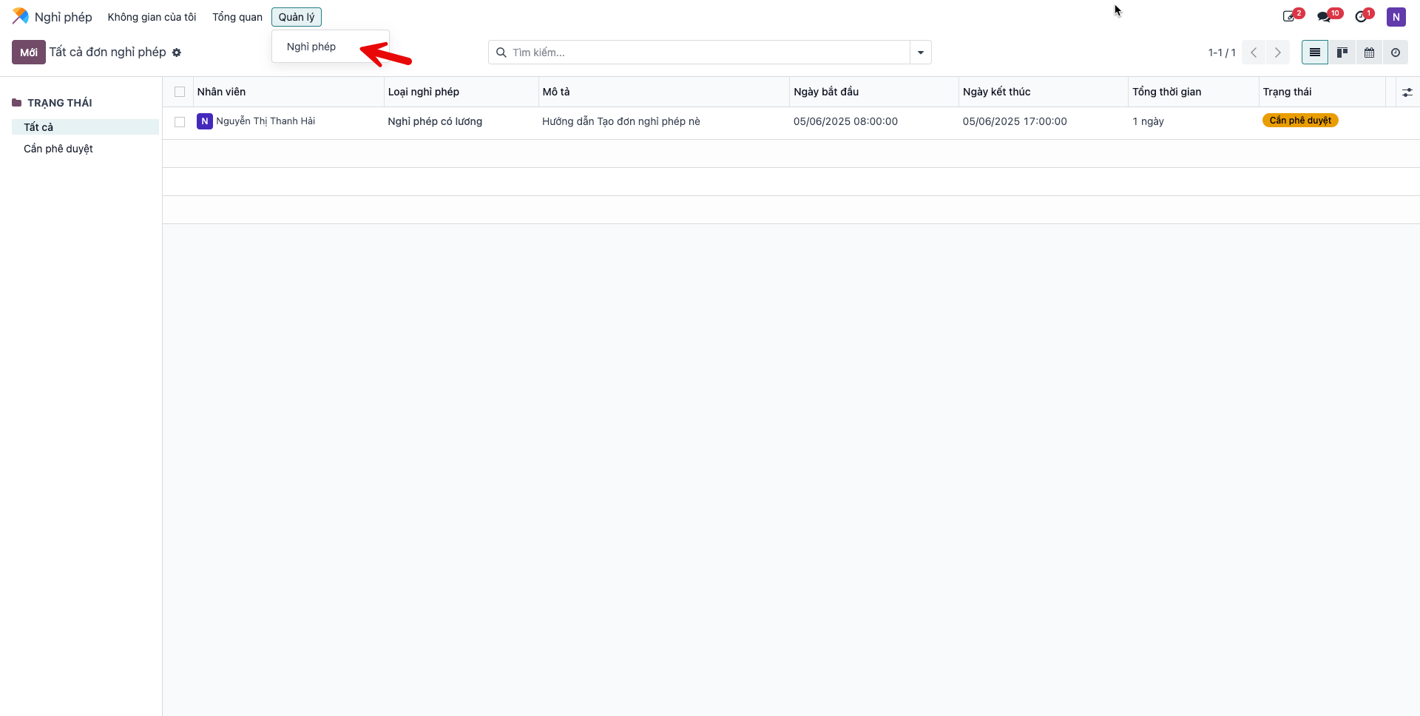Select Nghỉ phép in the dropdown menu

311,47
